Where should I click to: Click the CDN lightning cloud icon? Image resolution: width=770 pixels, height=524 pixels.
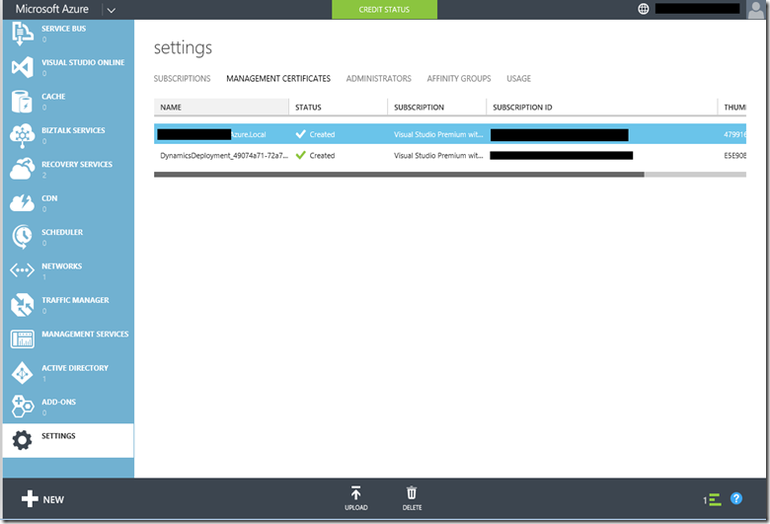pos(22,203)
